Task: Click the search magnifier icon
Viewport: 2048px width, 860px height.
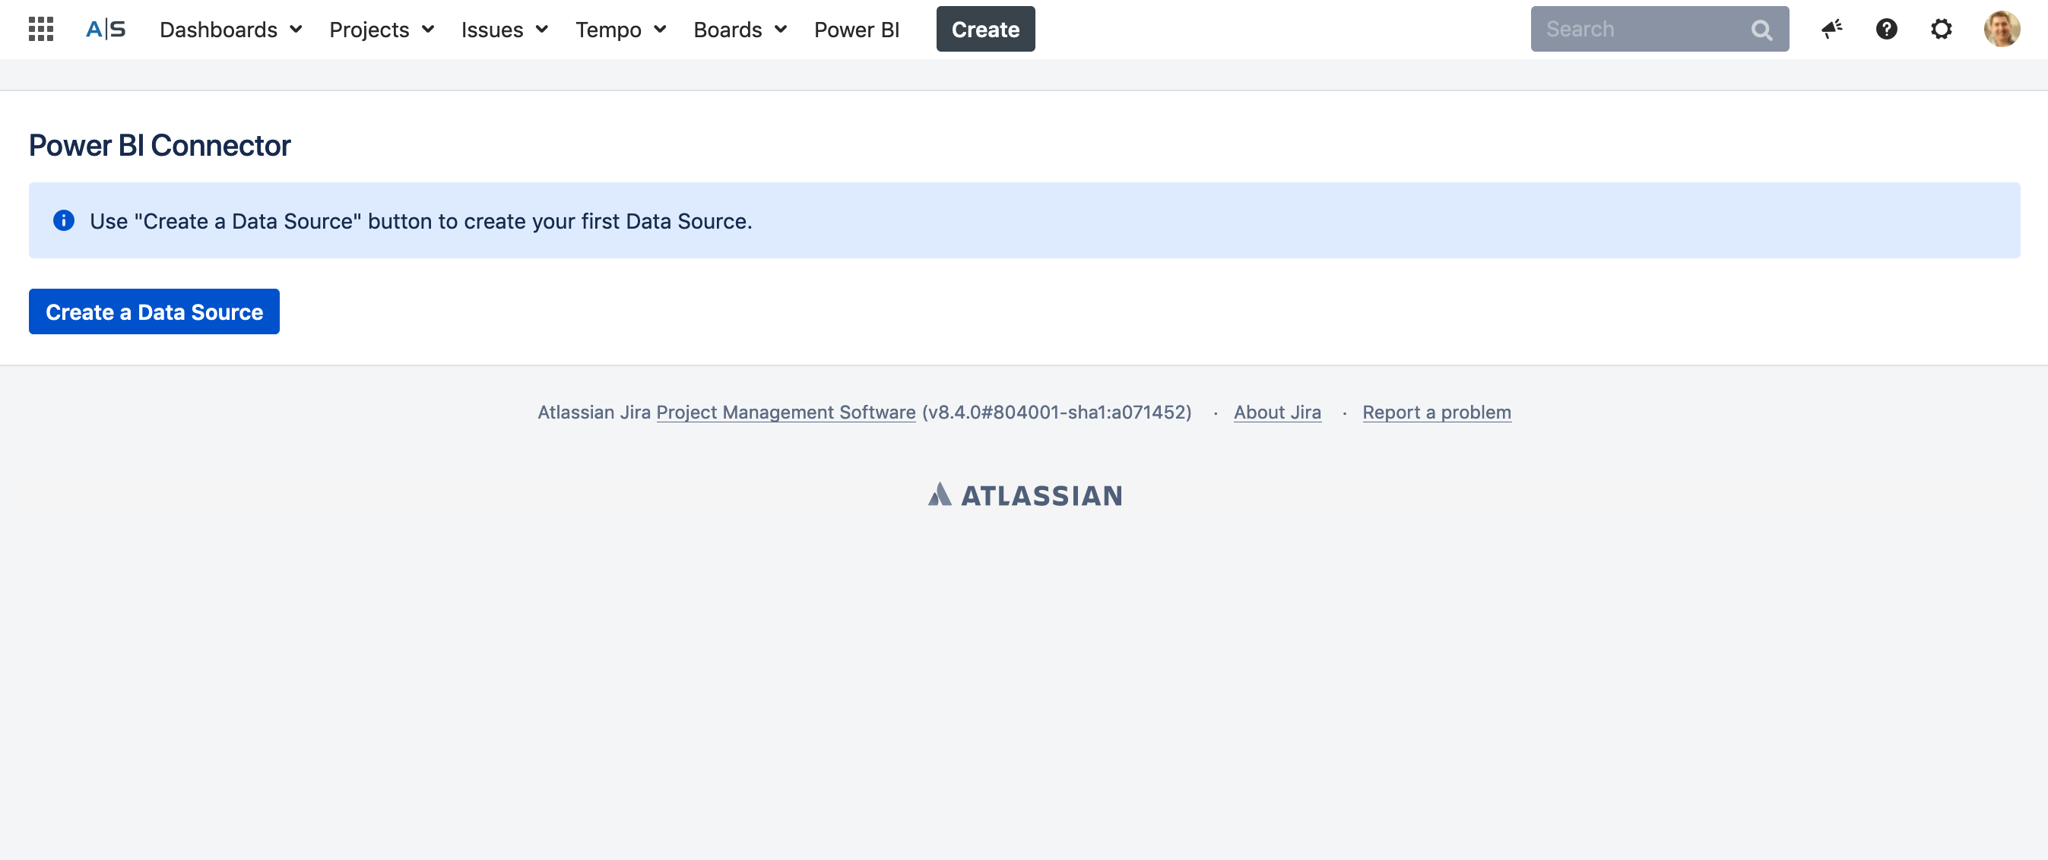Action: tap(1763, 29)
